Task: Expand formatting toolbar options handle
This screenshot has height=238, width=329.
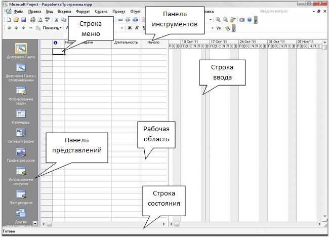Action: 233,28
